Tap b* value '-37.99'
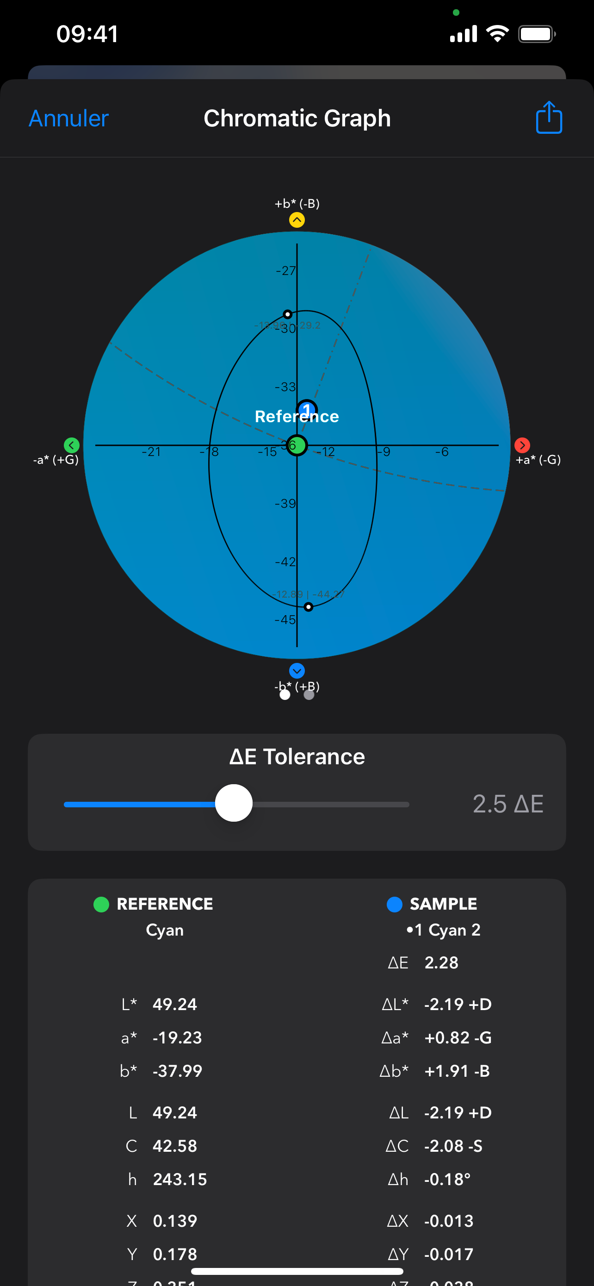The height and width of the screenshot is (1286, 594). (x=177, y=1071)
